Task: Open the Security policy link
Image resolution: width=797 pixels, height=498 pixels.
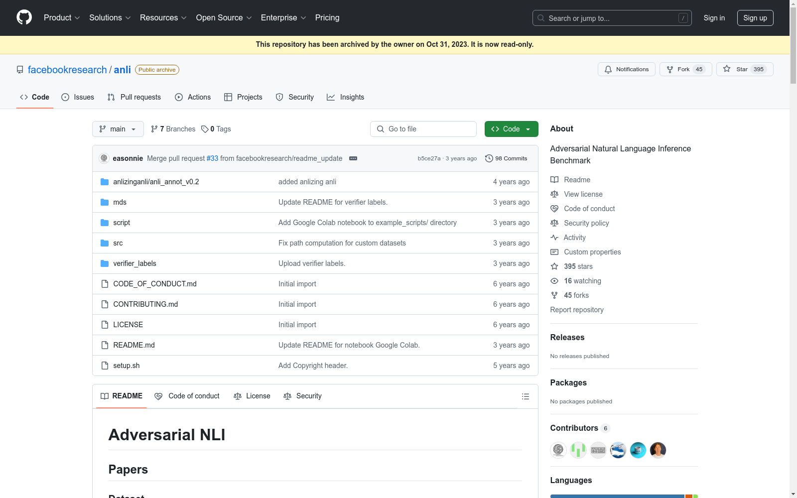Action: (586, 223)
